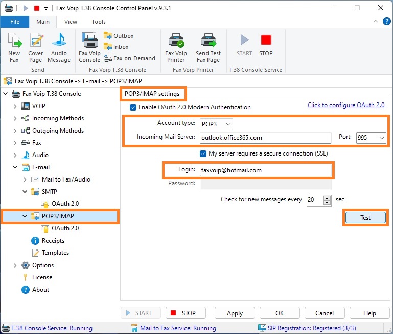Click the title bar printer icon
The height and width of the screenshot is (334, 393).
pos(9,8)
